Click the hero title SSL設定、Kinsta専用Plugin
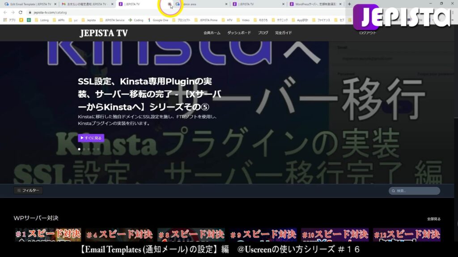This screenshot has height=257, width=458. point(149,94)
